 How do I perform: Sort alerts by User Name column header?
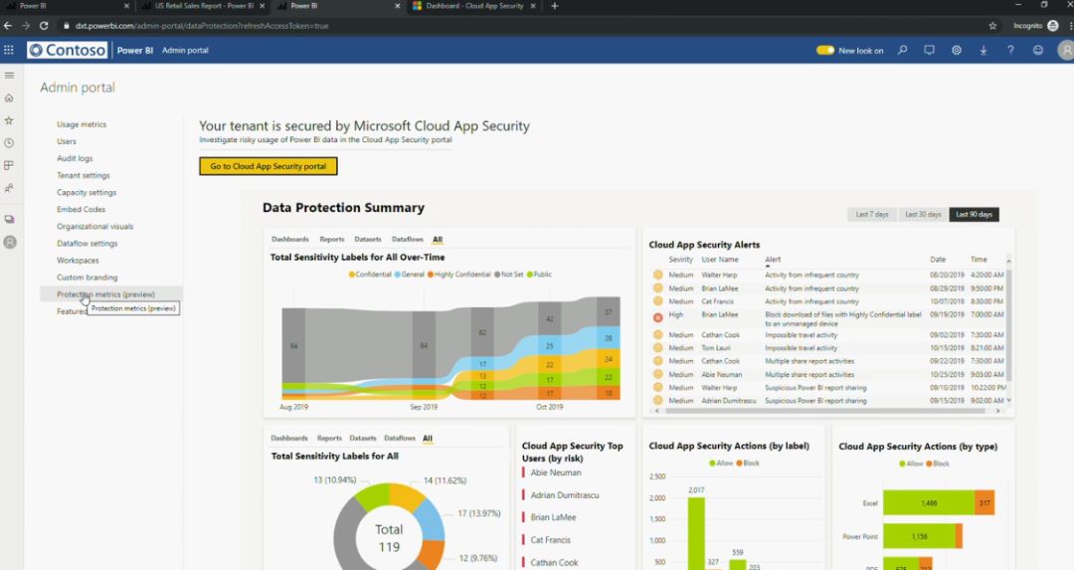[719, 260]
